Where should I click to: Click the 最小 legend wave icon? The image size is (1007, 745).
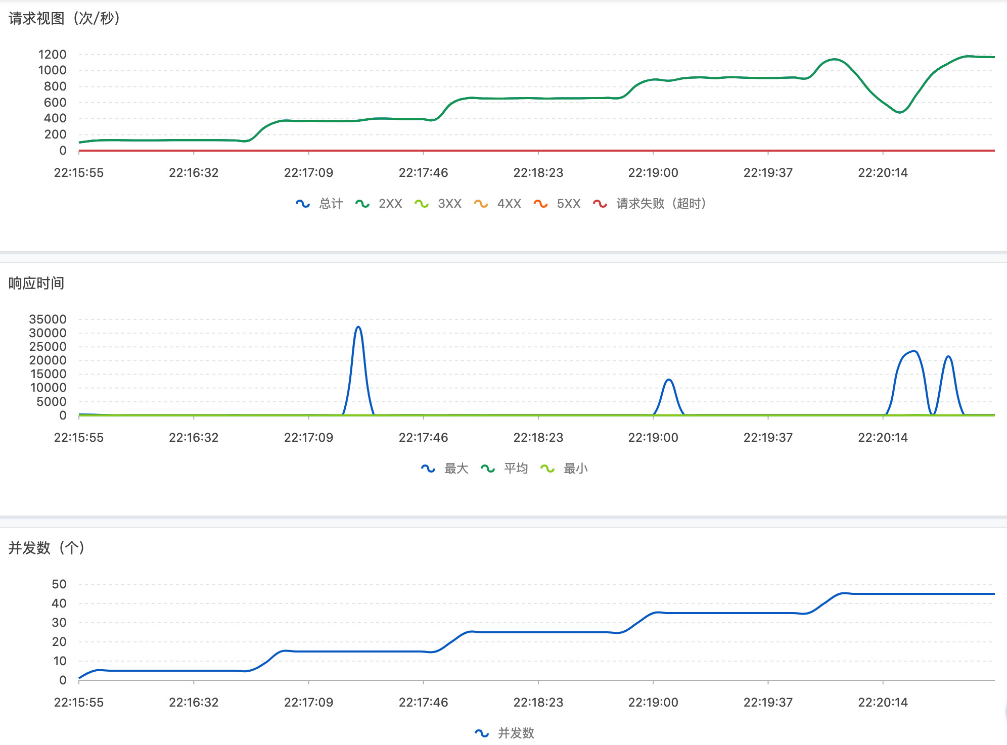pyautogui.click(x=547, y=469)
